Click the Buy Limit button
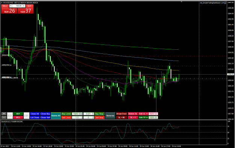The height and width of the screenshot is (148, 235). 66,114
